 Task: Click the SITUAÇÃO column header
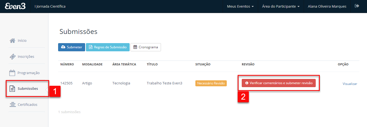(x=203, y=64)
